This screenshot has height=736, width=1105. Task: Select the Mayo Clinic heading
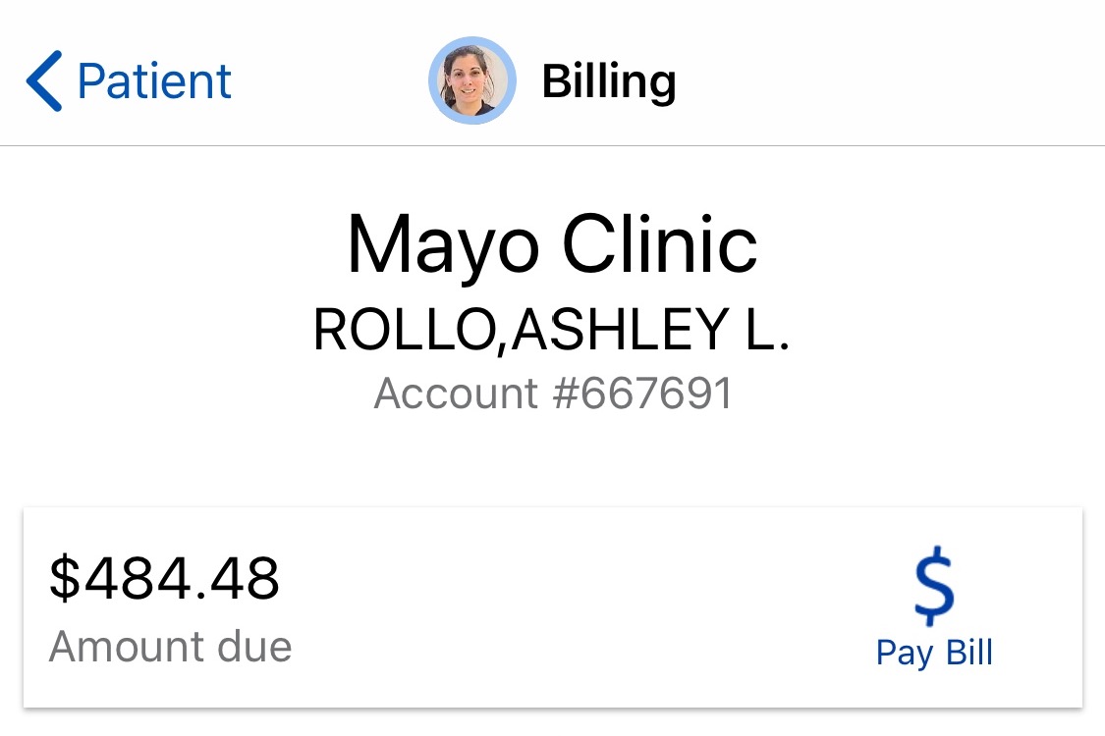click(x=552, y=244)
